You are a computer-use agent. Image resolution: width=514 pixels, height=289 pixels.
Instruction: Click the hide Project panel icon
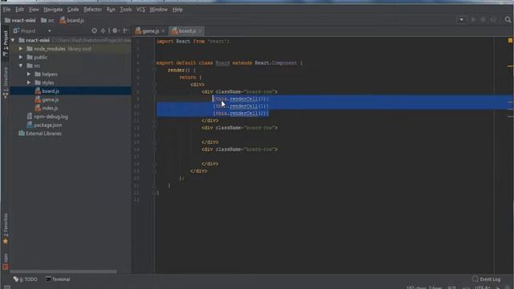pos(125,31)
